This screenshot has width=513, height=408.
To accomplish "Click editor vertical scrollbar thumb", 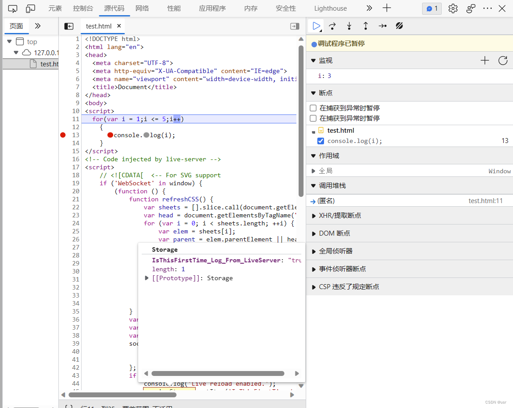I will [301, 121].
